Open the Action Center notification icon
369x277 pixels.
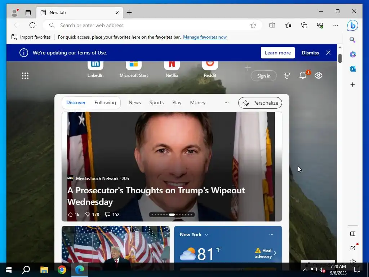pyautogui.click(x=357, y=270)
